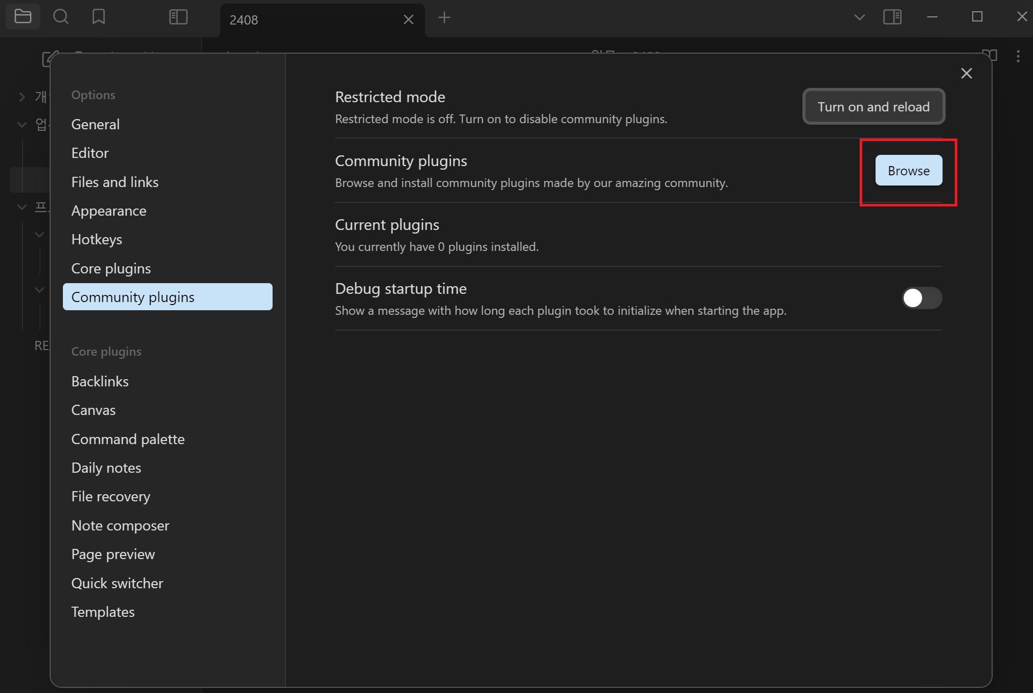Click the search magnifier icon
The width and height of the screenshot is (1033, 693).
(x=61, y=16)
